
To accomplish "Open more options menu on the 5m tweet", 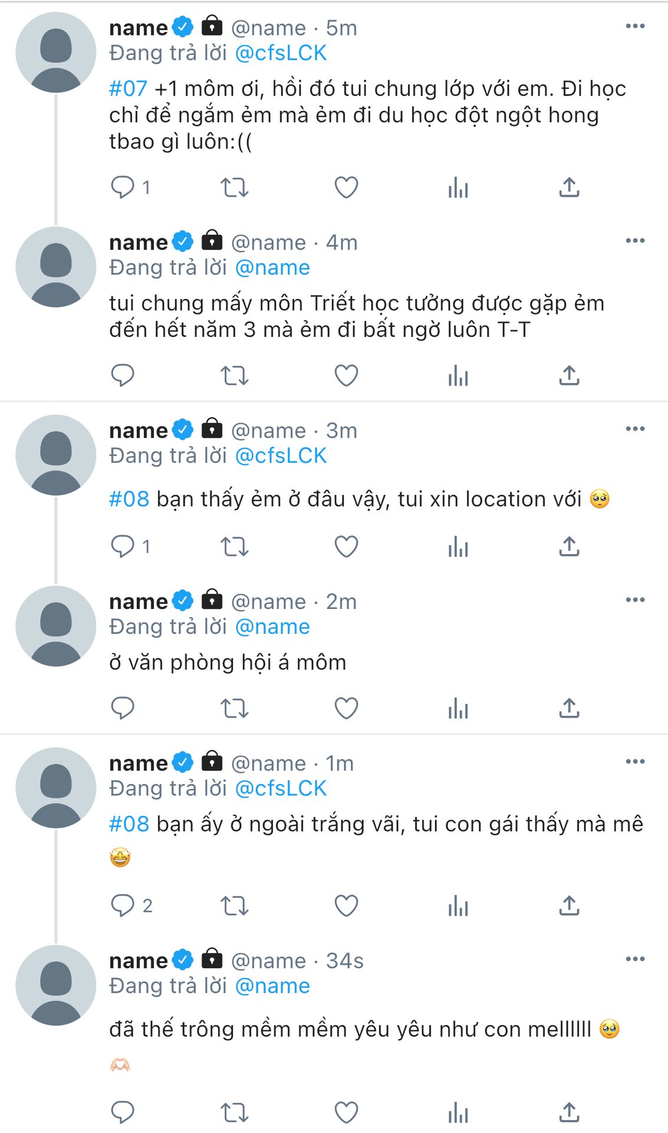I will [635, 26].
